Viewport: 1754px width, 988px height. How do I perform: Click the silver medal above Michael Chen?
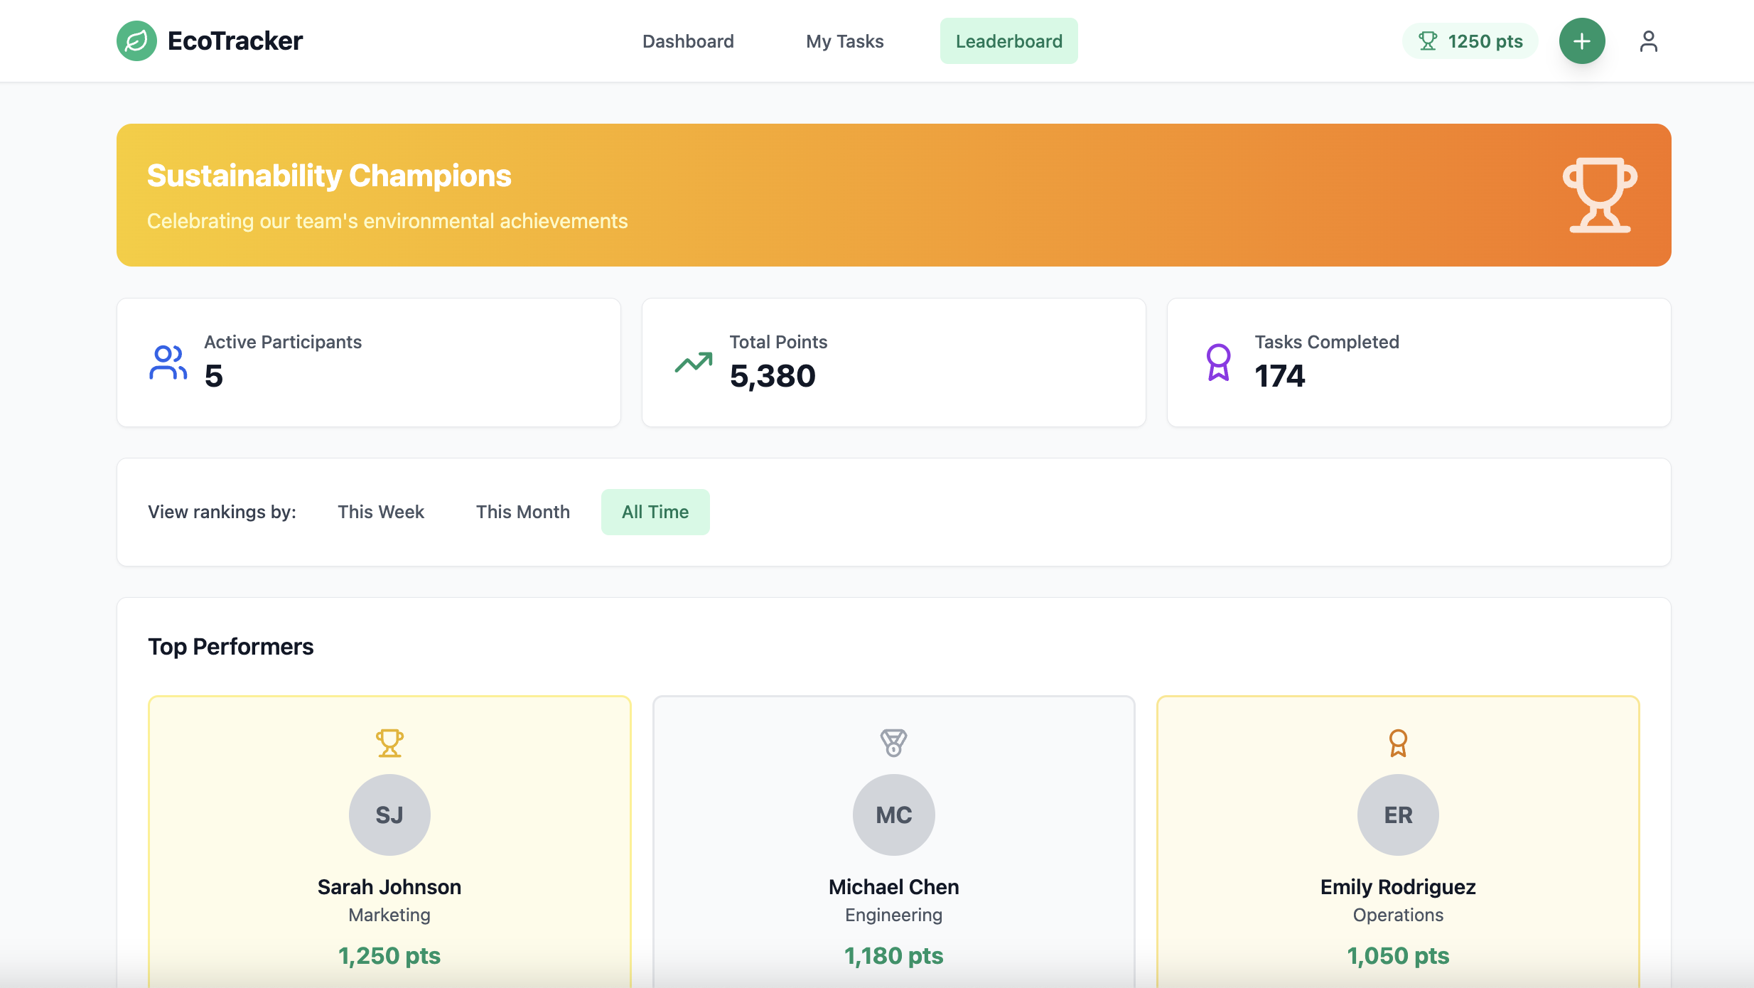click(893, 742)
